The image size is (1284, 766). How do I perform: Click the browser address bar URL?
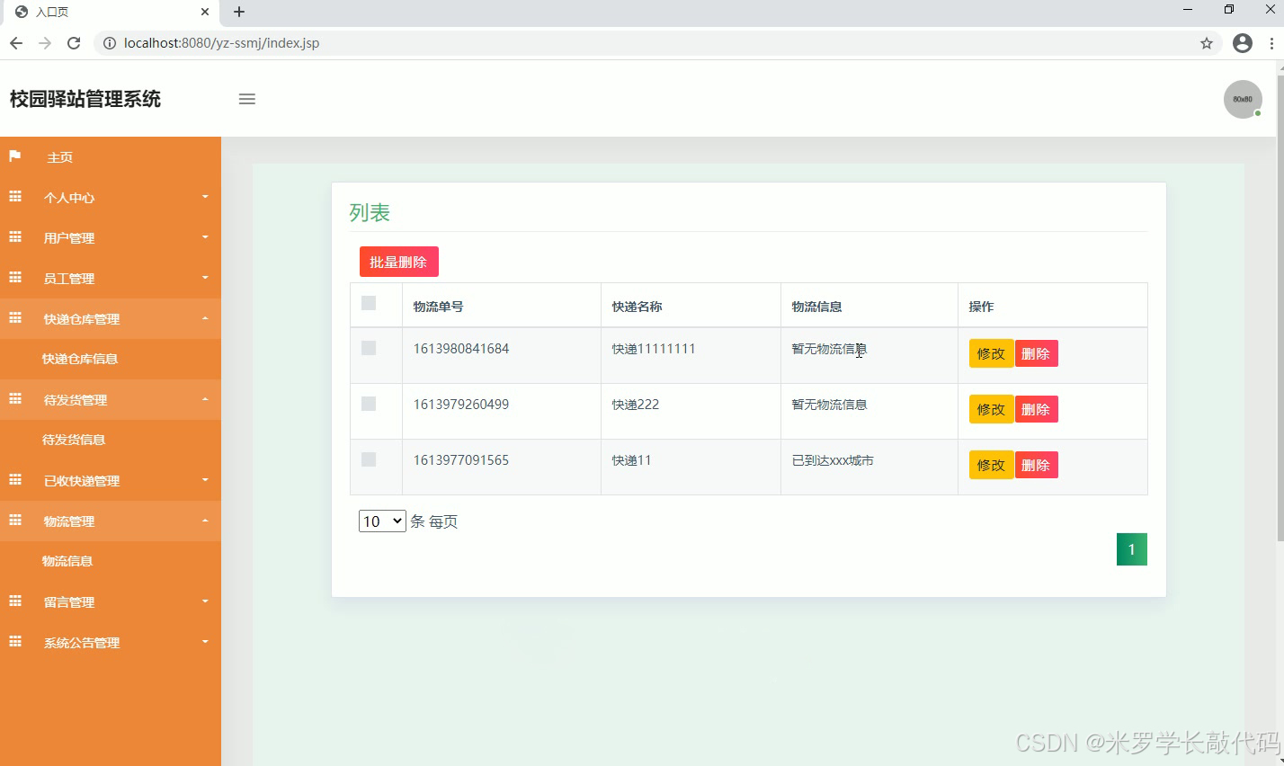tap(221, 43)
